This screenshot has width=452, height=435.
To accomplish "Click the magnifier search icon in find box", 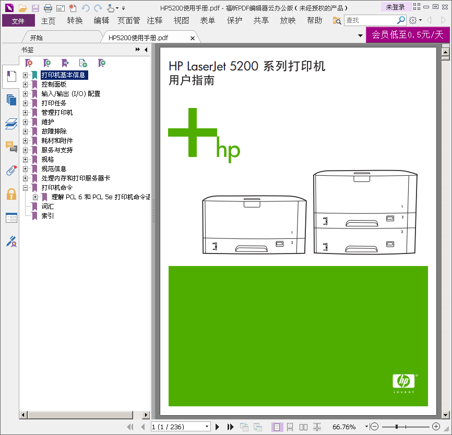I will (401, 20).
